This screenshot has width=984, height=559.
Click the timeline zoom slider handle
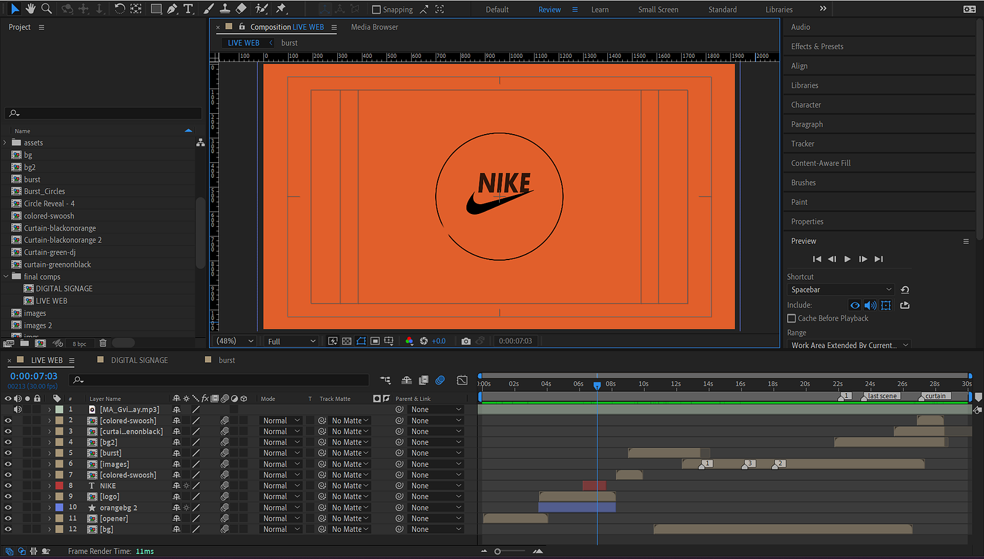(497, 551)
